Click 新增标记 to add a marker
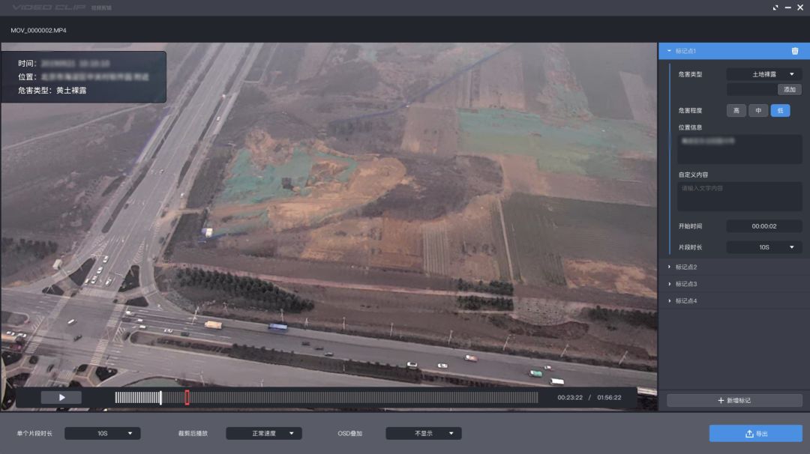 tap(734, 401)
